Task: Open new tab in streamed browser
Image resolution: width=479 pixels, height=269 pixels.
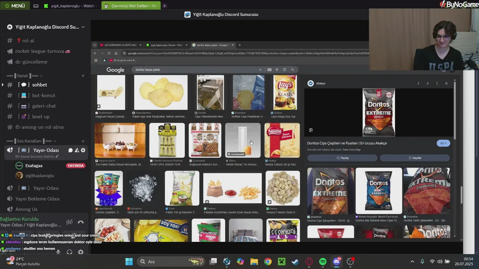Action: tap(239, 45)
